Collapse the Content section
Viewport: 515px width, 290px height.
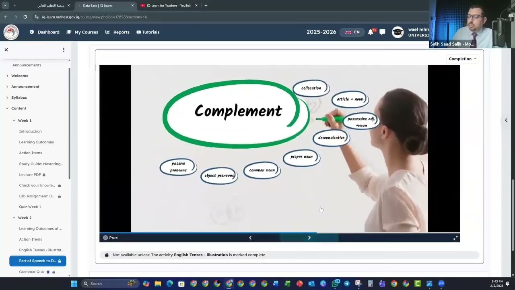tap(7, 108)
